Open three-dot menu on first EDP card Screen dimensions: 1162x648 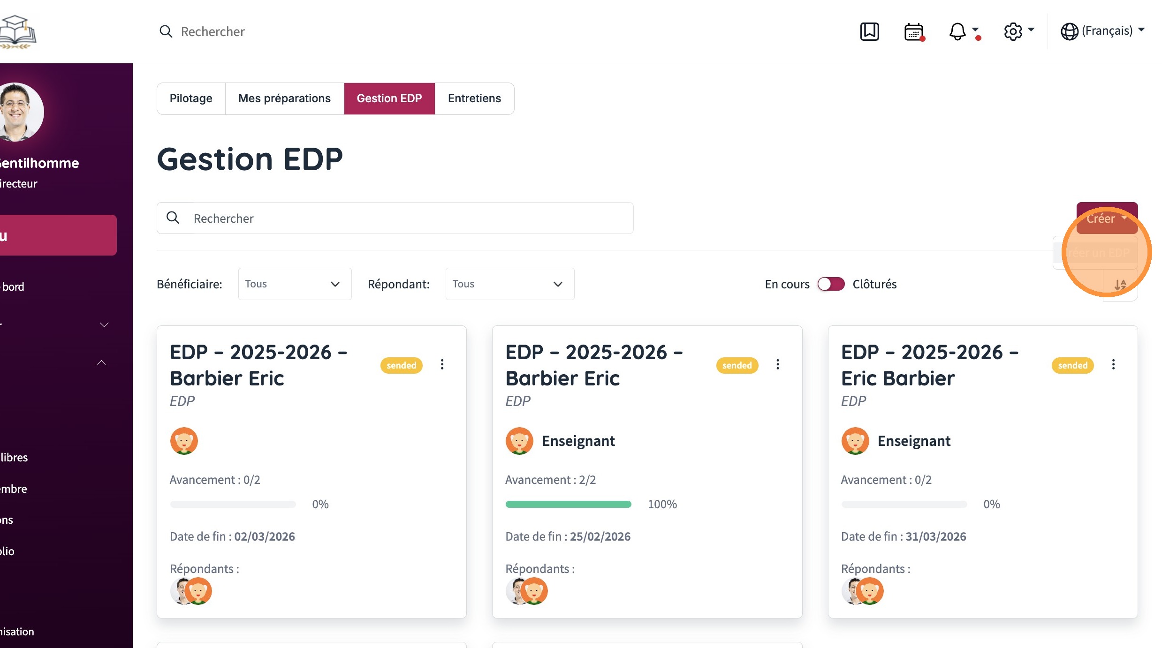click(442, 364)
